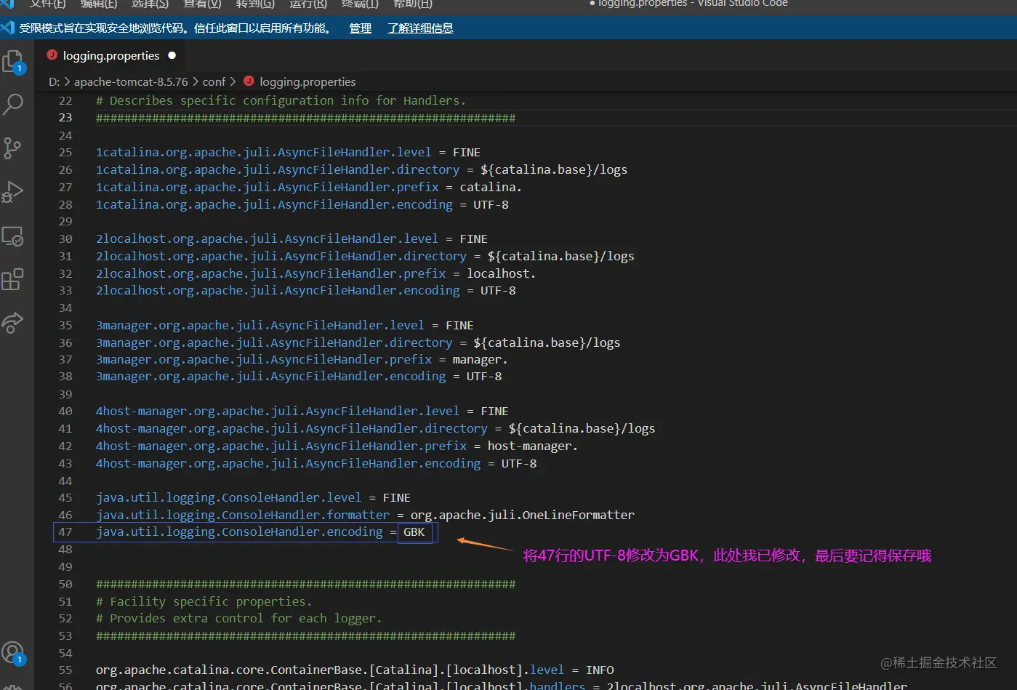Click UTF-8 value on the 1catalina encoding line

pyautogui.click(x=491, y=205)
